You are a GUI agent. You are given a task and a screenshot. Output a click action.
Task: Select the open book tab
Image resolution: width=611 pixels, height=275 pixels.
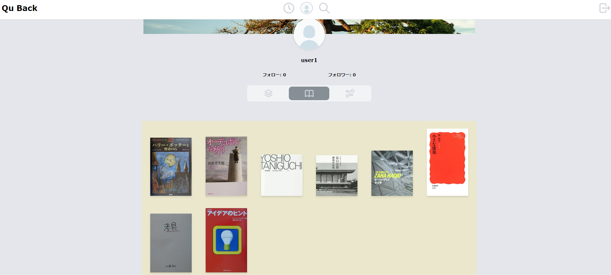click(x=309, y=93)
